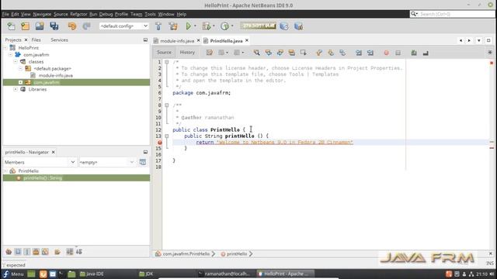Click the Find Previous Occurrence icon
This screenshot has height=279, width=497.
pos(269,53)
